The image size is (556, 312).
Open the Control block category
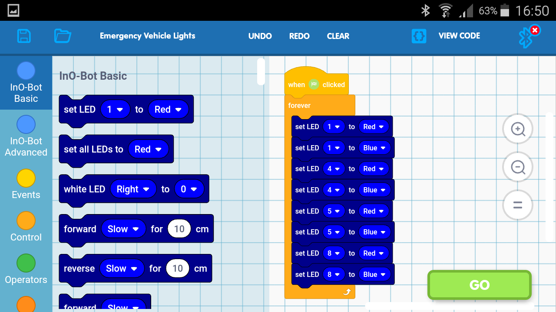tap(26, 227)
